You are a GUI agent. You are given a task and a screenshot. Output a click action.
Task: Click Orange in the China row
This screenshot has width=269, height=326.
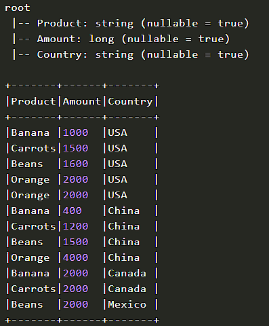pyautogui.click(x=30, y=258)
